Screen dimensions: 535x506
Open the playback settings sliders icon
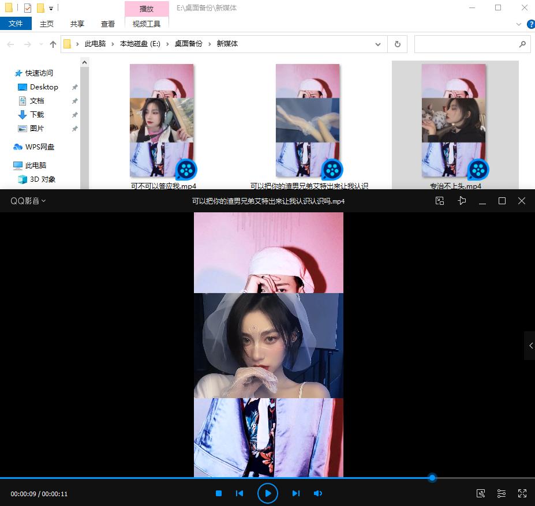coord(500,493)
